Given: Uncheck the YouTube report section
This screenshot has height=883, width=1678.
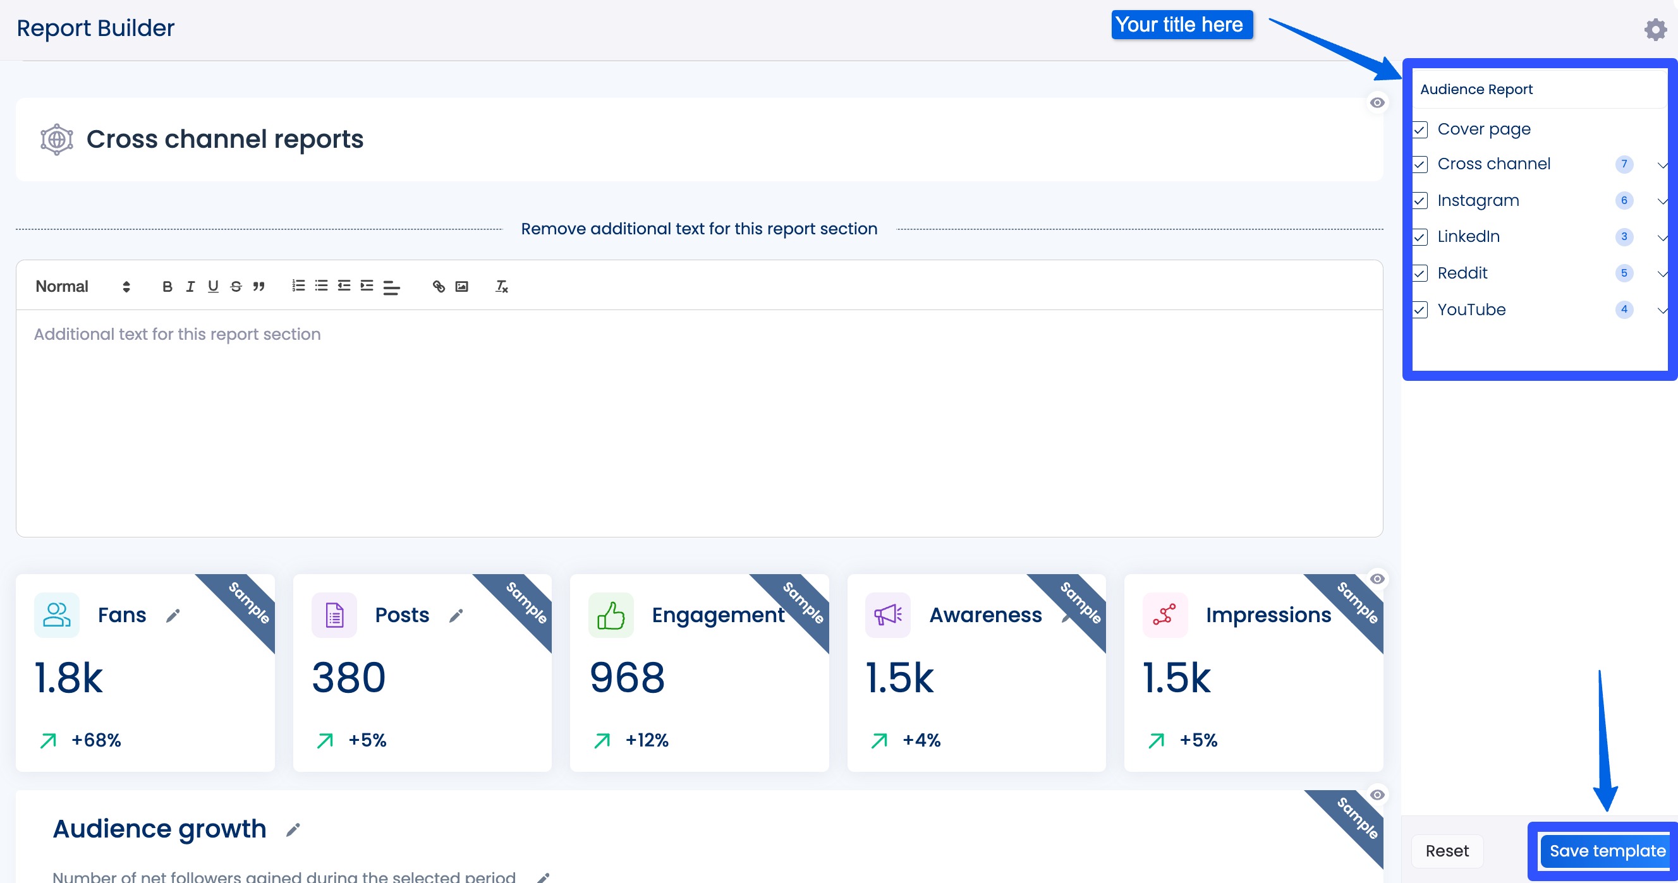Looking at the screenshot, I should 1421,311.
